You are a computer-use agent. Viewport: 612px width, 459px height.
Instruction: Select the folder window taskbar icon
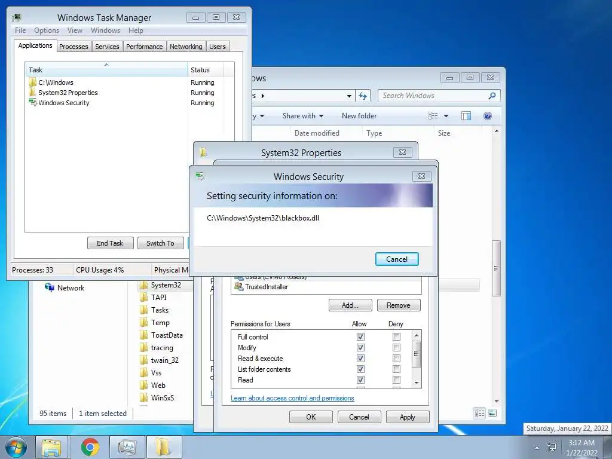(164, 447)
